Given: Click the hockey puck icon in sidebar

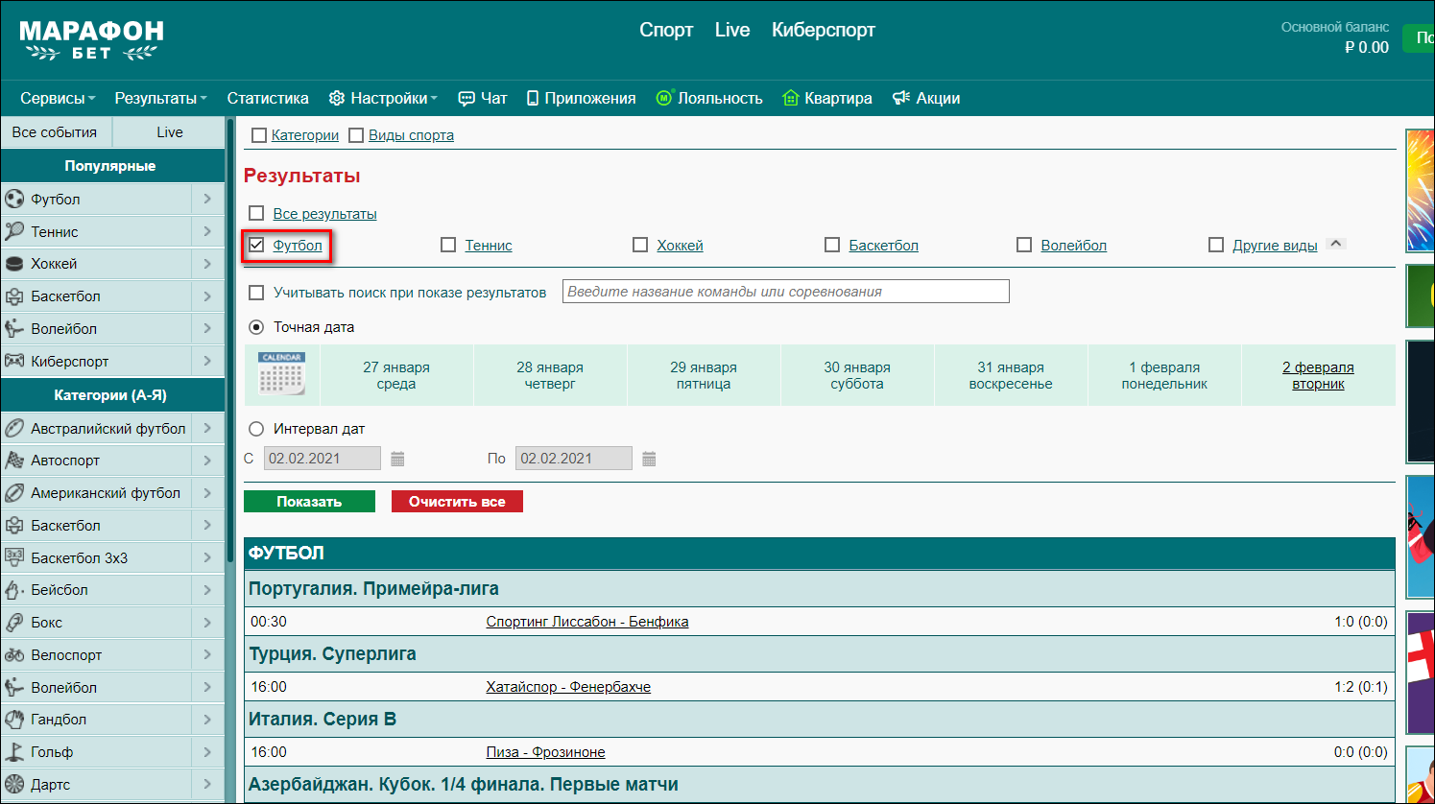Looking at the screenshot, I should point(14,264).
